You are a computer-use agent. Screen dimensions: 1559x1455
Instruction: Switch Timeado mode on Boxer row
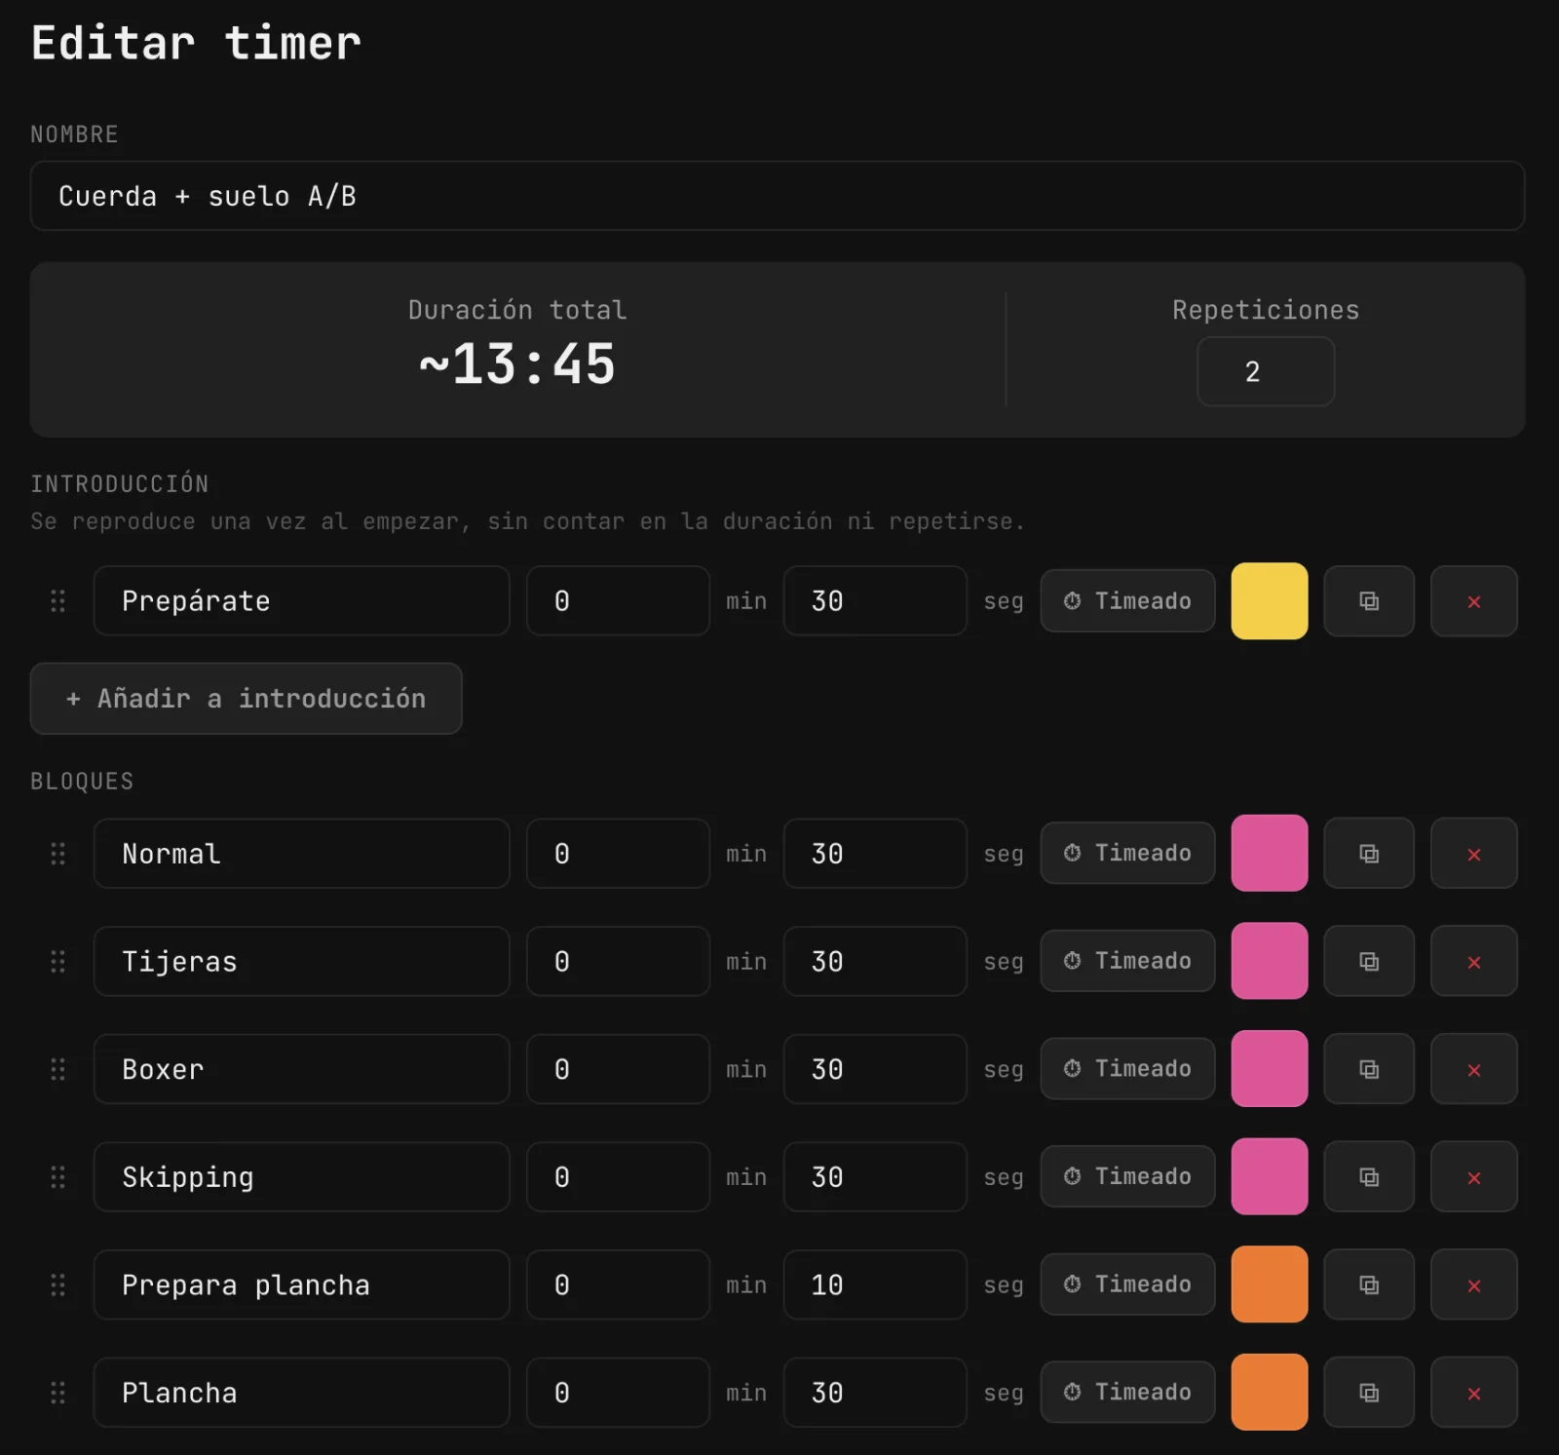click(x=1127, y=1069)
